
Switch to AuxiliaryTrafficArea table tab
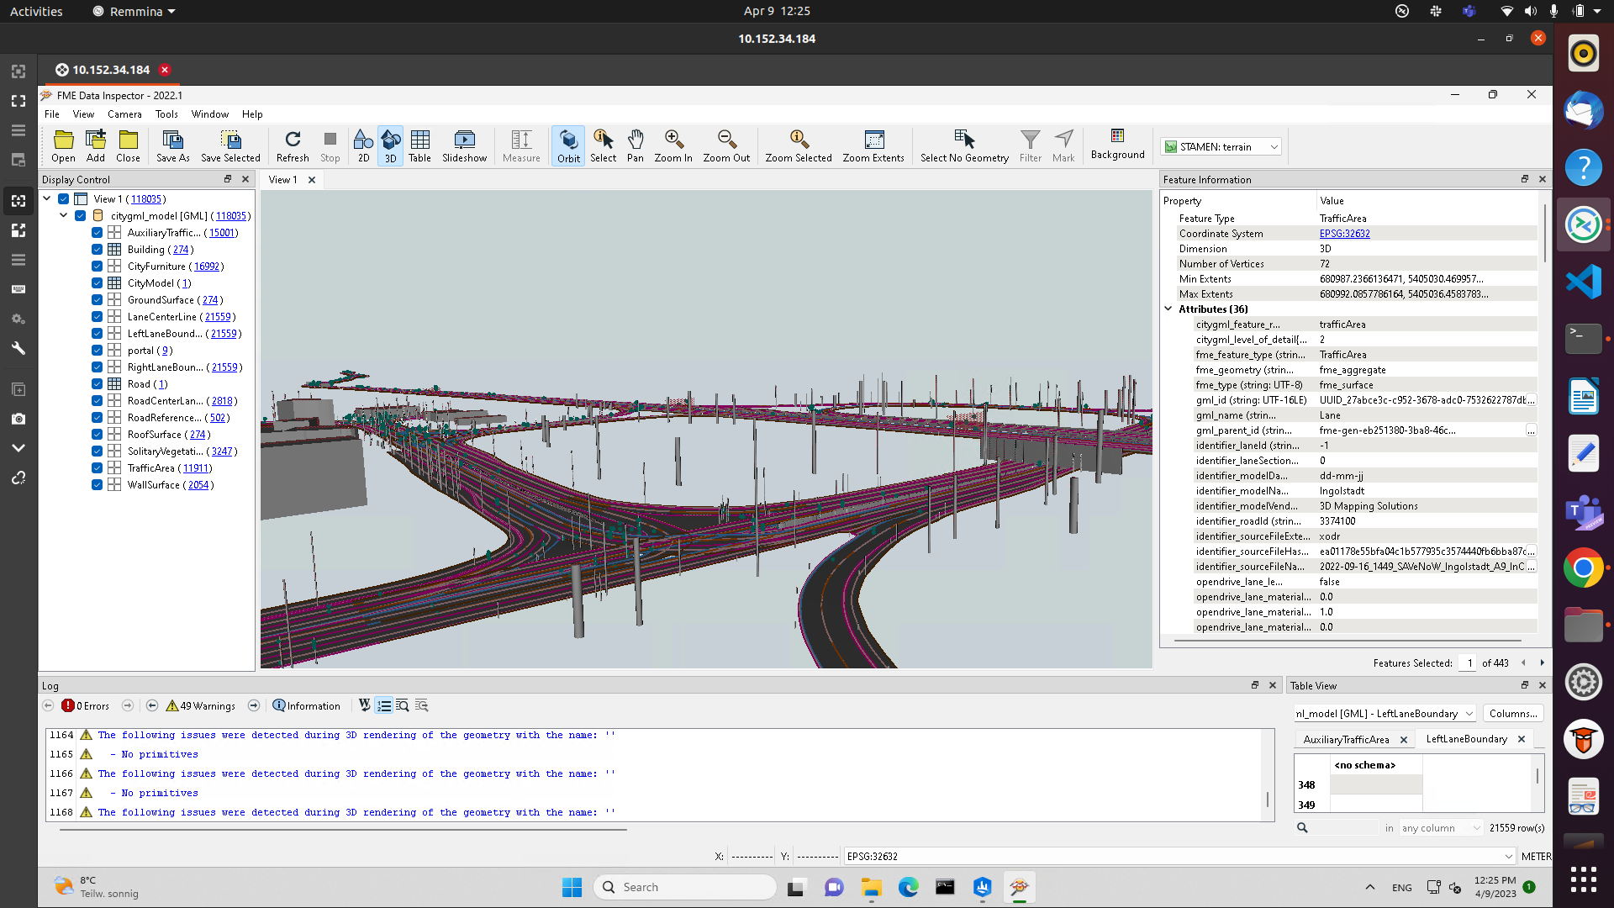point(1346,740)
